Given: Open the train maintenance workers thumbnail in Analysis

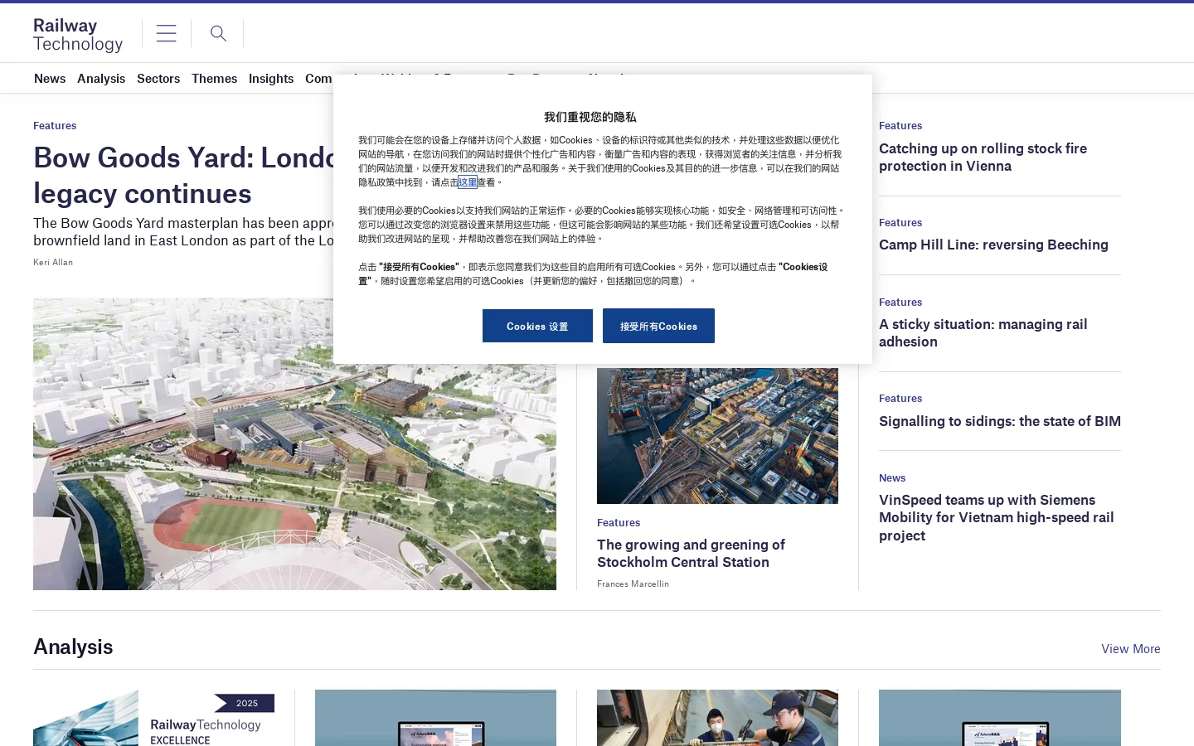Looking at the screenshot, I should point(717,718).
